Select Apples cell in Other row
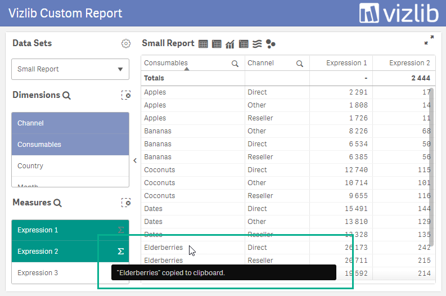 coord(193,105)
